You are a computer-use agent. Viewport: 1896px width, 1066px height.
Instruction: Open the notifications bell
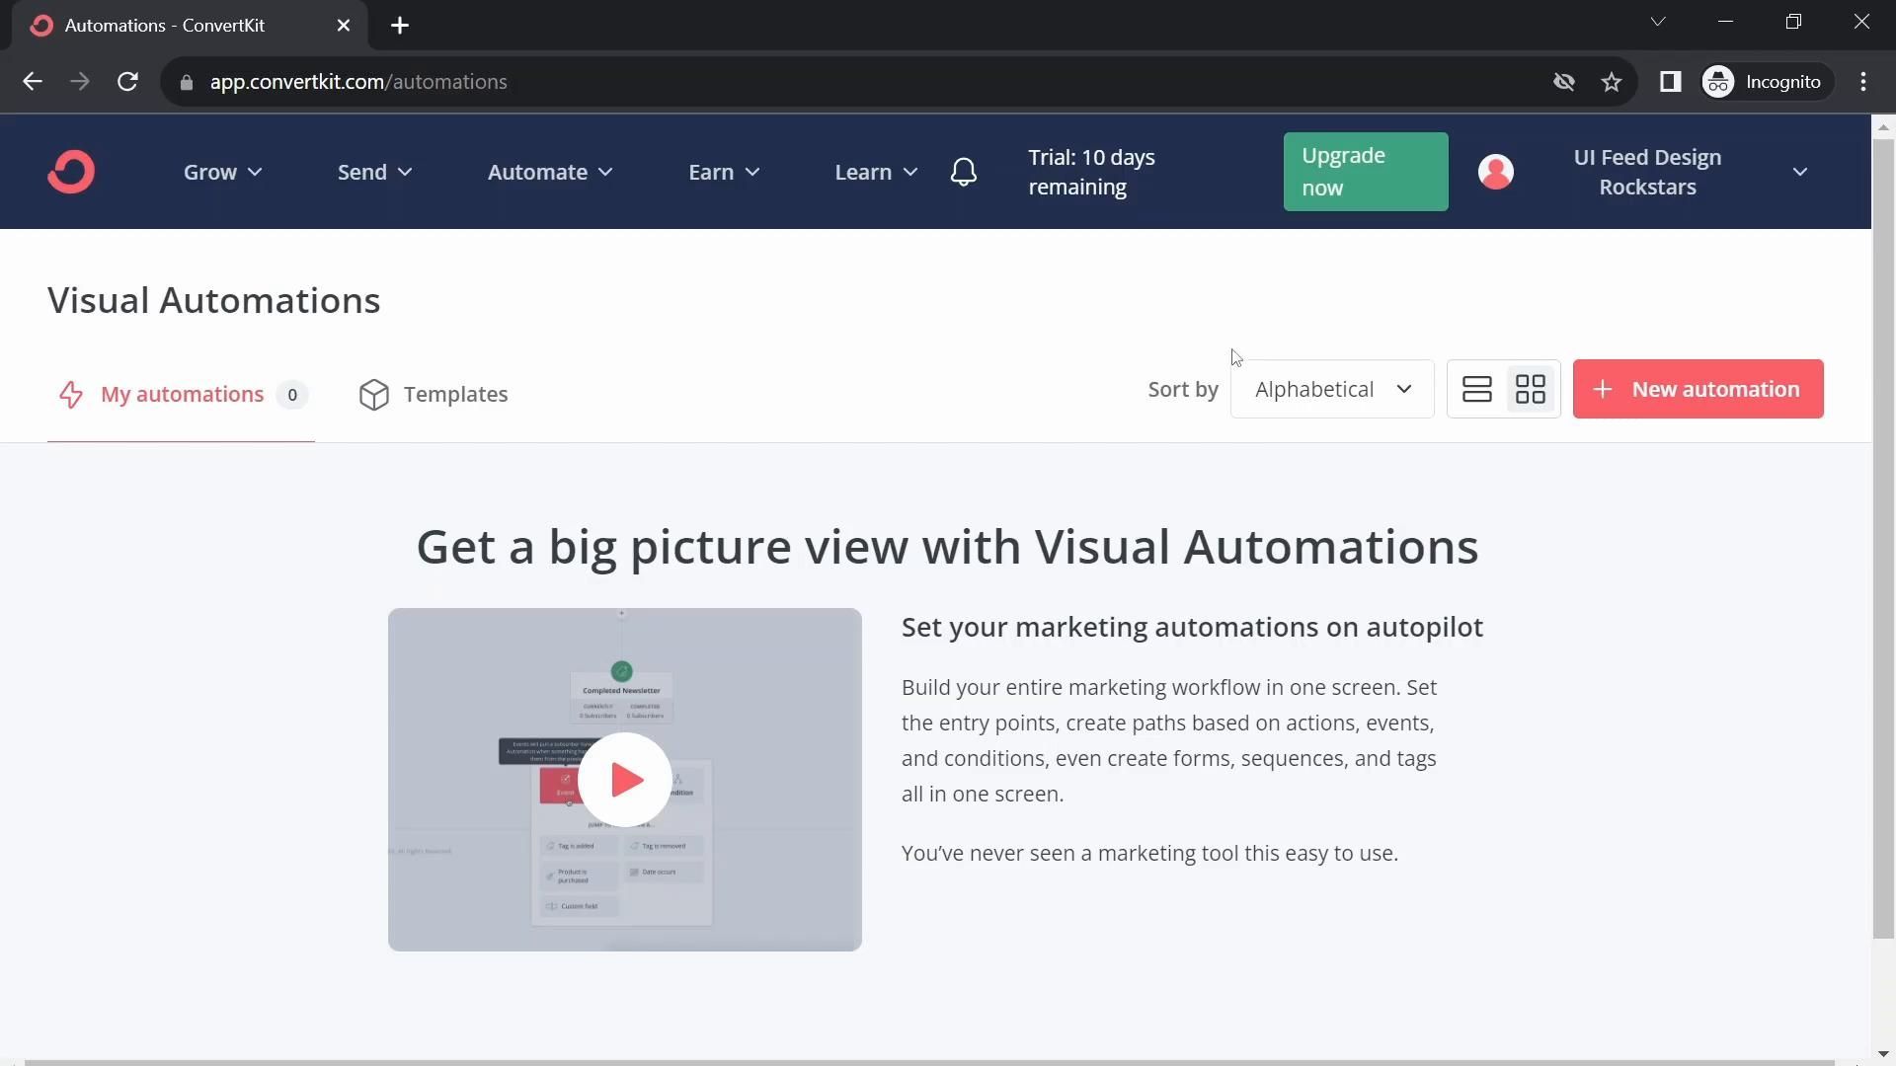point(963,172)
